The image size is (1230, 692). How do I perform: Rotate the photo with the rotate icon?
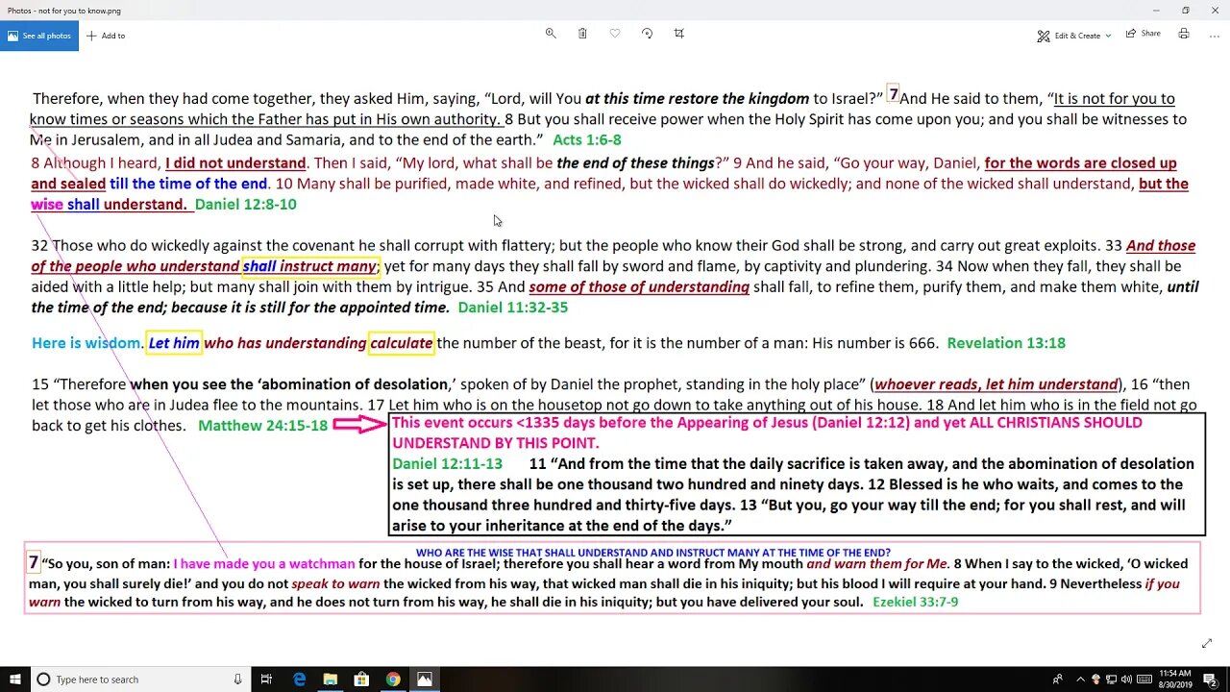pyautogui.click(x=647, y=33)
